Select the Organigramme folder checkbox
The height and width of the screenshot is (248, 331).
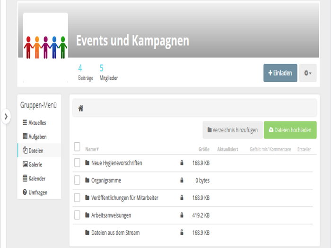click(x=78, y=180)
